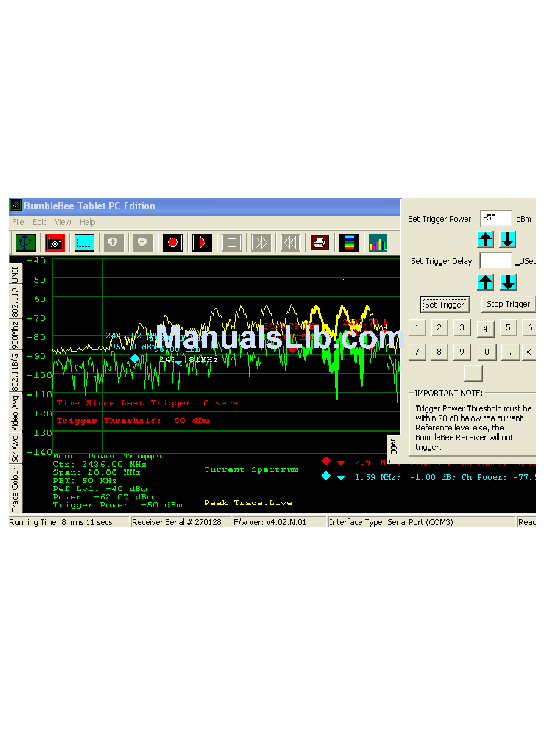Click 'Running Time: 8 mins 11 secs' status
The width and height of the screenshot is (553, 738).
coord(61,522)
